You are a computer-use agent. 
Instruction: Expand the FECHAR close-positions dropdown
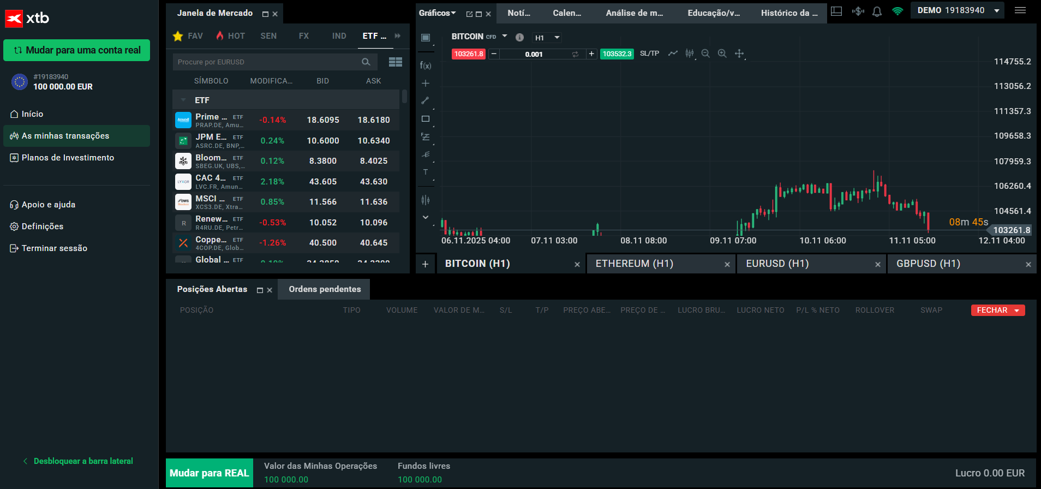point(1017,311)
